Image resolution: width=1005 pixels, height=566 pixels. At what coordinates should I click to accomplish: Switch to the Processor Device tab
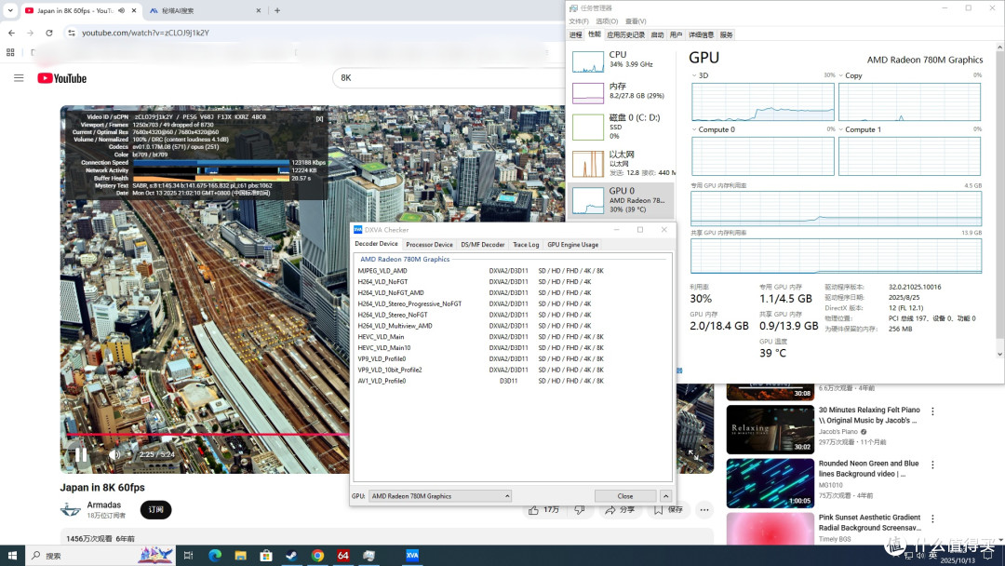(429, 244)
